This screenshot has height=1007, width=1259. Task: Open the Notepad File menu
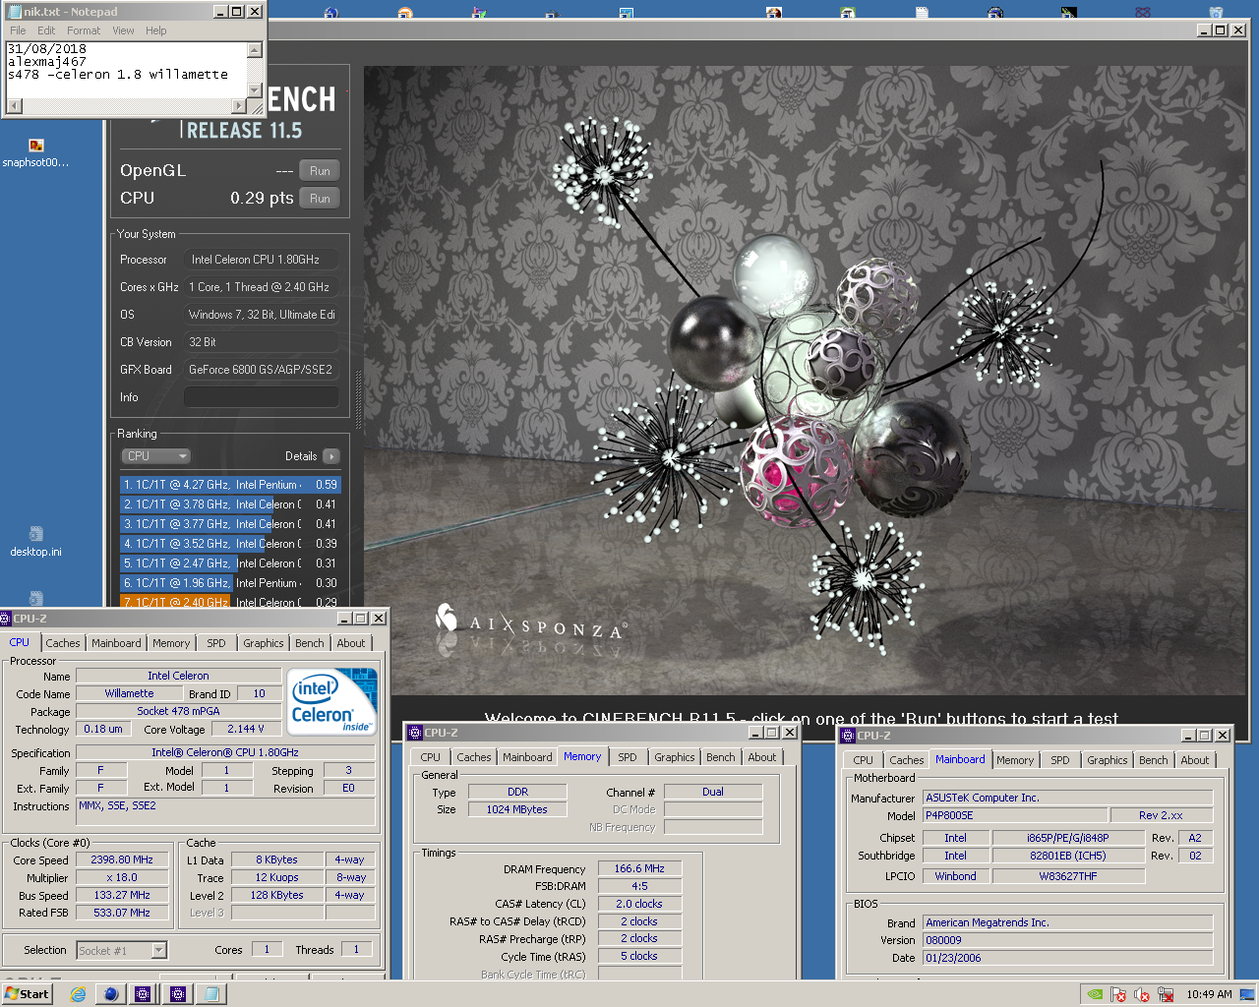18,30
